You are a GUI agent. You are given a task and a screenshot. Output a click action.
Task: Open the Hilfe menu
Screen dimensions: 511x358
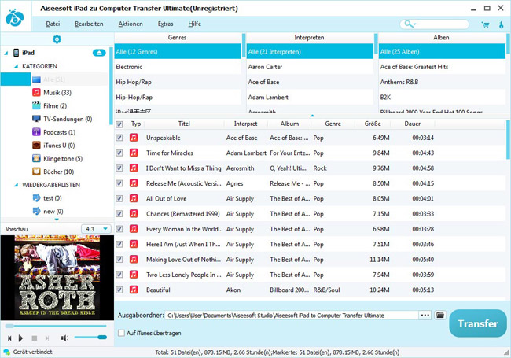pyautogui.click(x=194, y=24)
